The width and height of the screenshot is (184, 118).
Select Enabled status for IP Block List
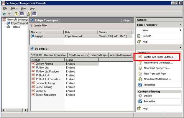pos(70,75)
